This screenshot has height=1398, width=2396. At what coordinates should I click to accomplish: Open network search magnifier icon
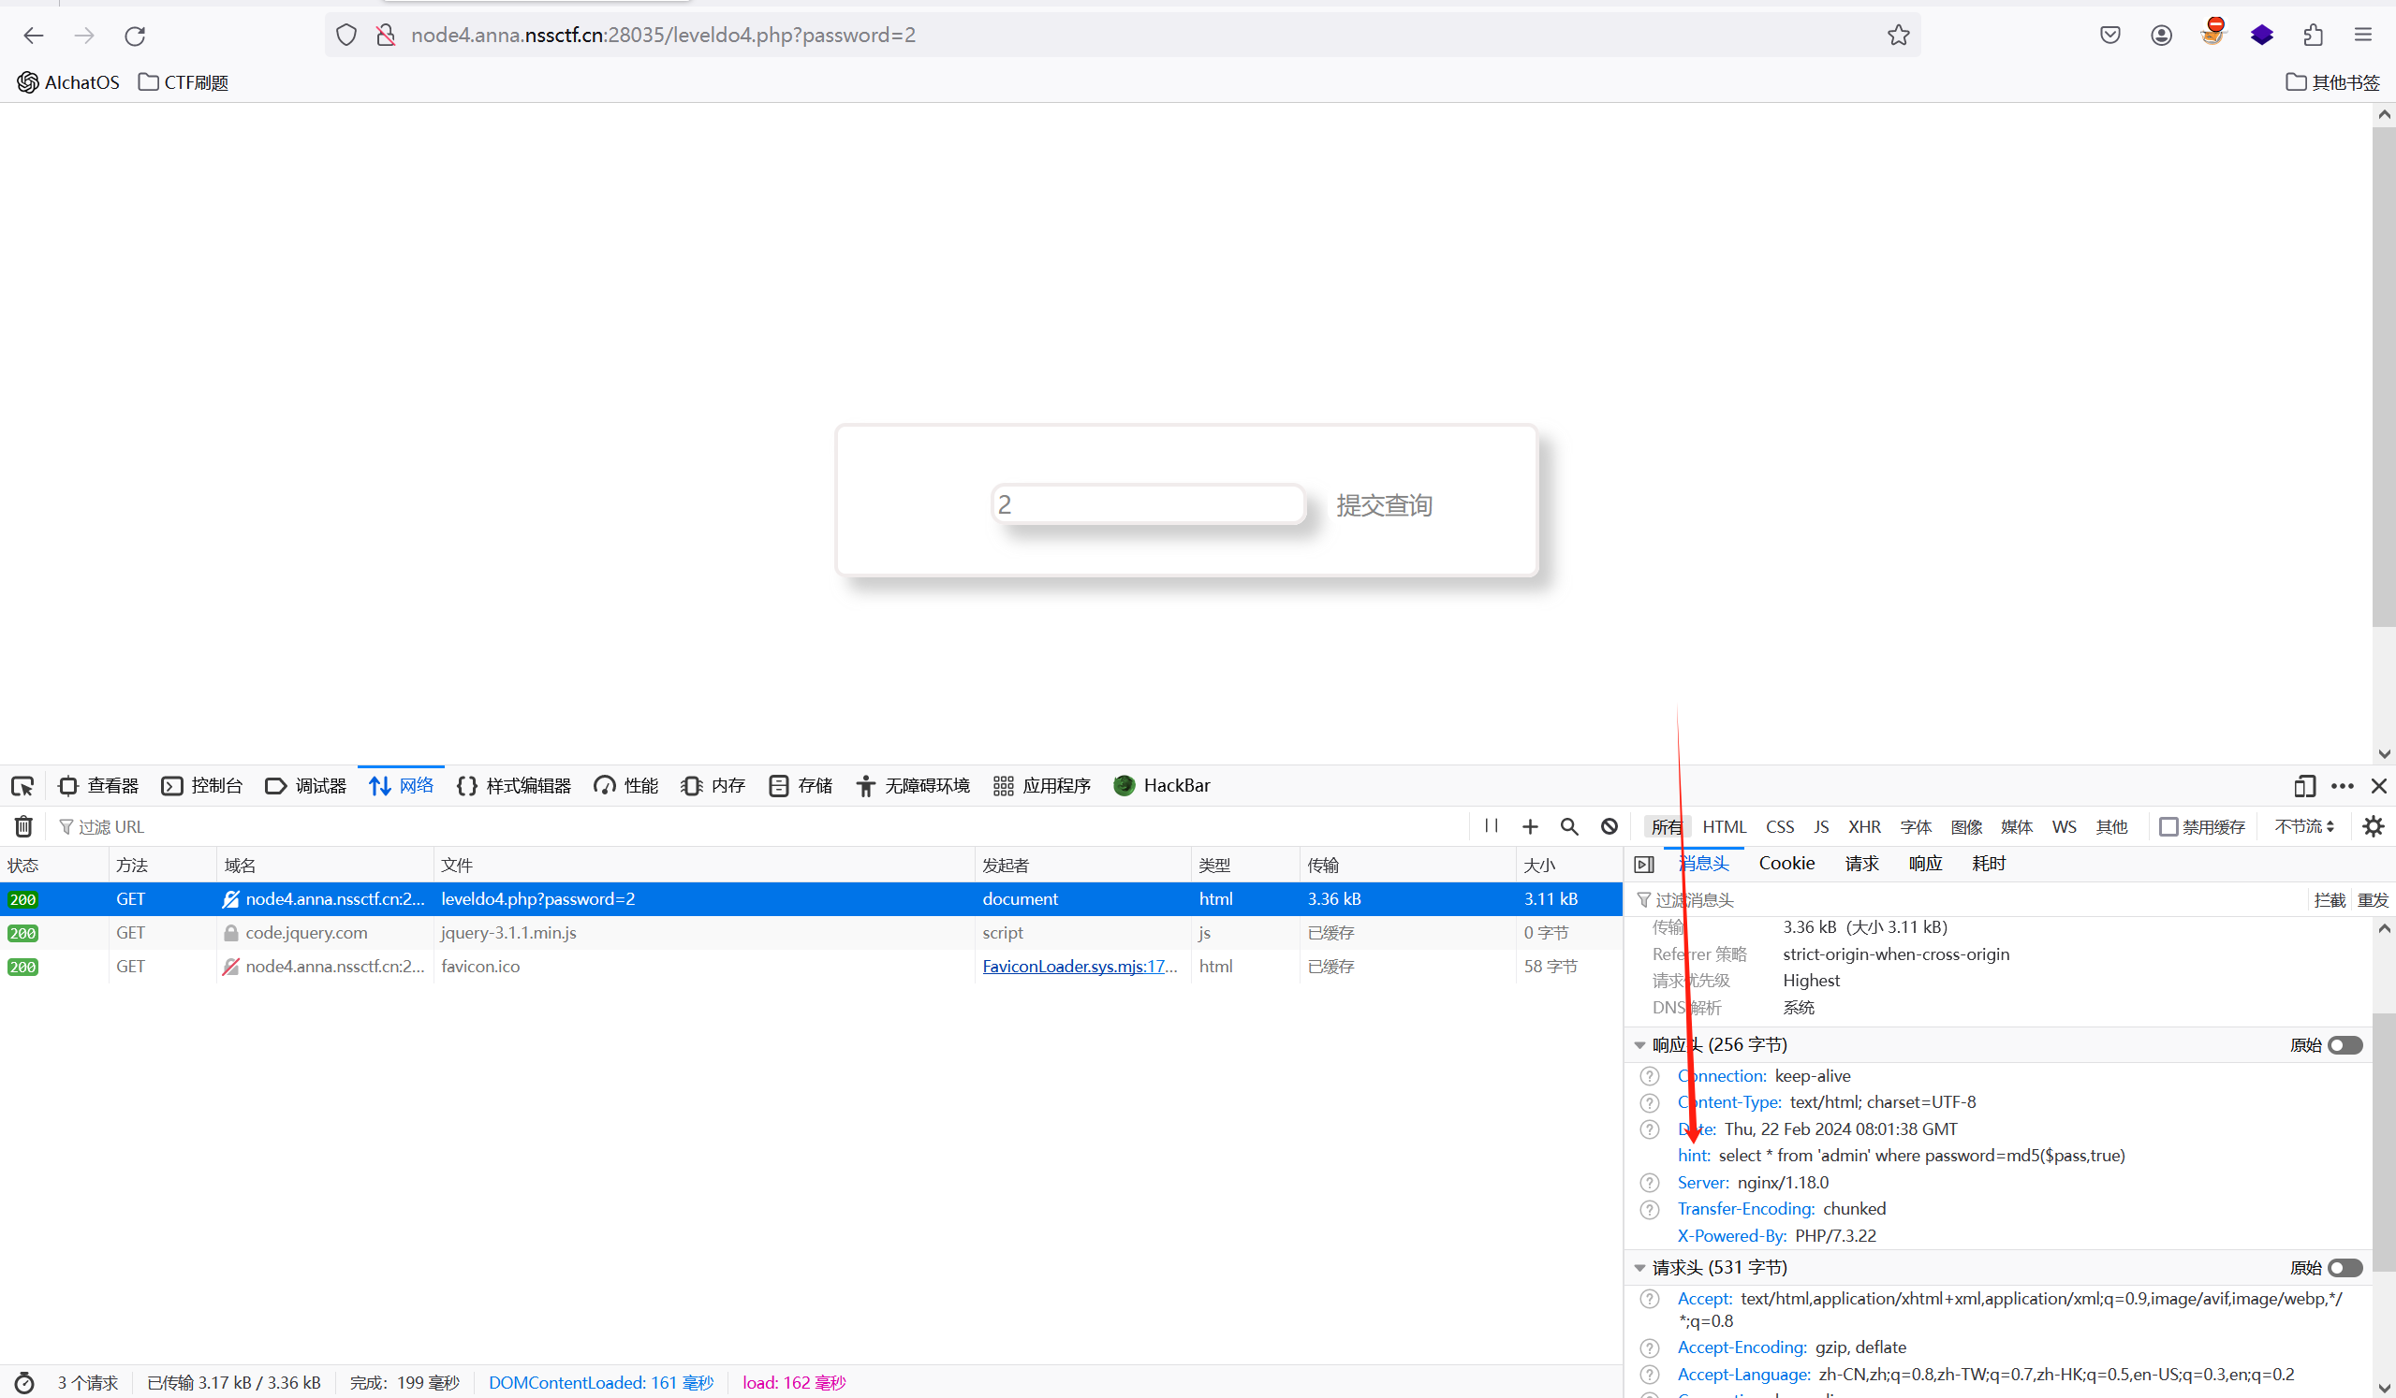pyautogui.click(x=1569, y=827)
